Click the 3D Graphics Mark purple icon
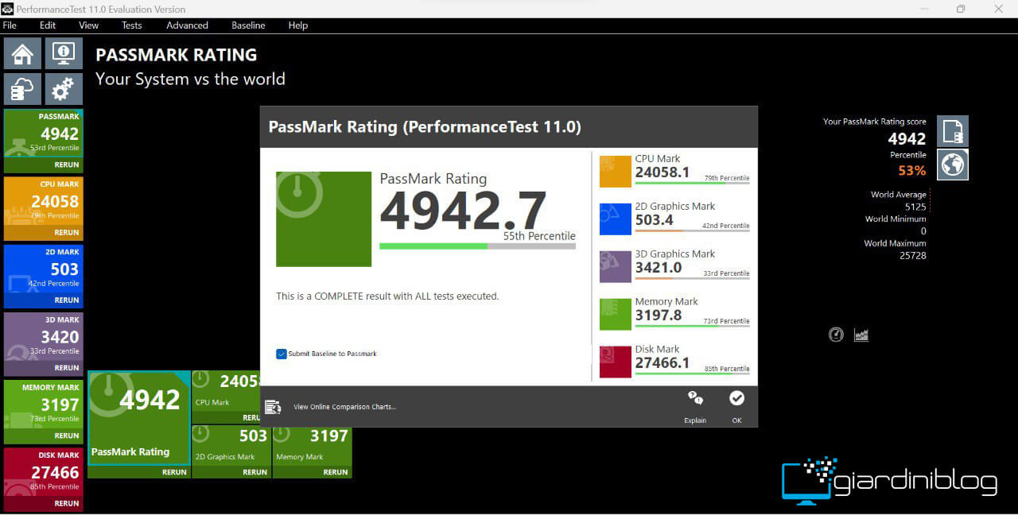1018x515 pixels. [x=615, y=267]
